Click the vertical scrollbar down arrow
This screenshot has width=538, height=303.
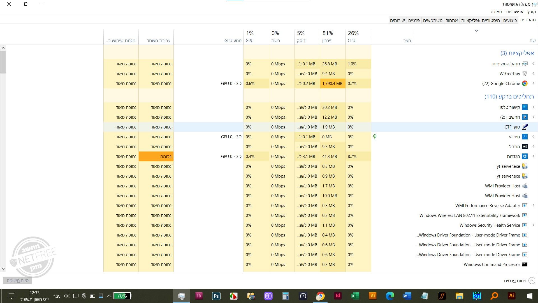pos(3,269)
